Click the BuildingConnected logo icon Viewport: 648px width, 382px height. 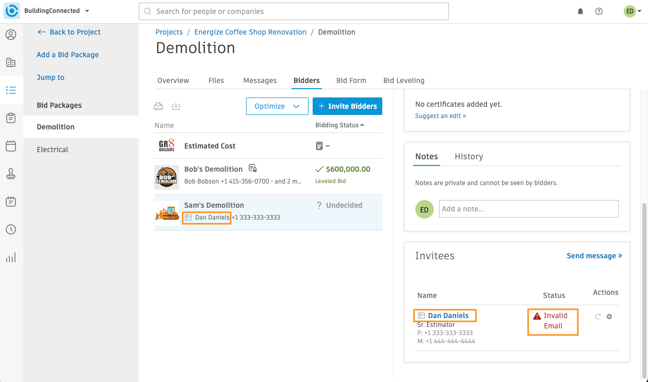[11, 11]
